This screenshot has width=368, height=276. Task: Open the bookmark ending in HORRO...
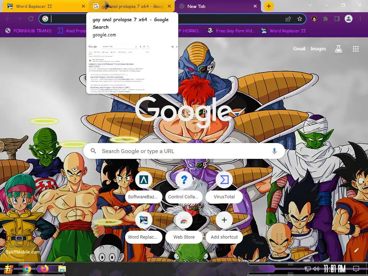point(190,31)
